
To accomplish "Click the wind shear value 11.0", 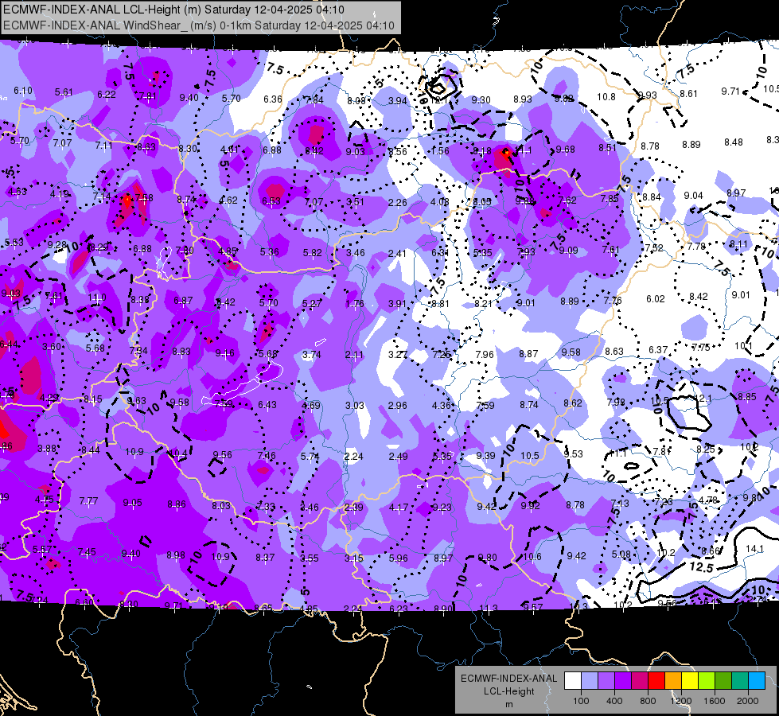I will point(97,298).
